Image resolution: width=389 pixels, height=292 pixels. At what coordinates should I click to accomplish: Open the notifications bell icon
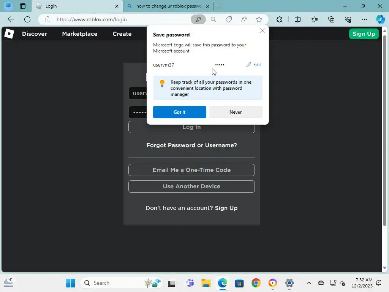[x=379, y=283]
